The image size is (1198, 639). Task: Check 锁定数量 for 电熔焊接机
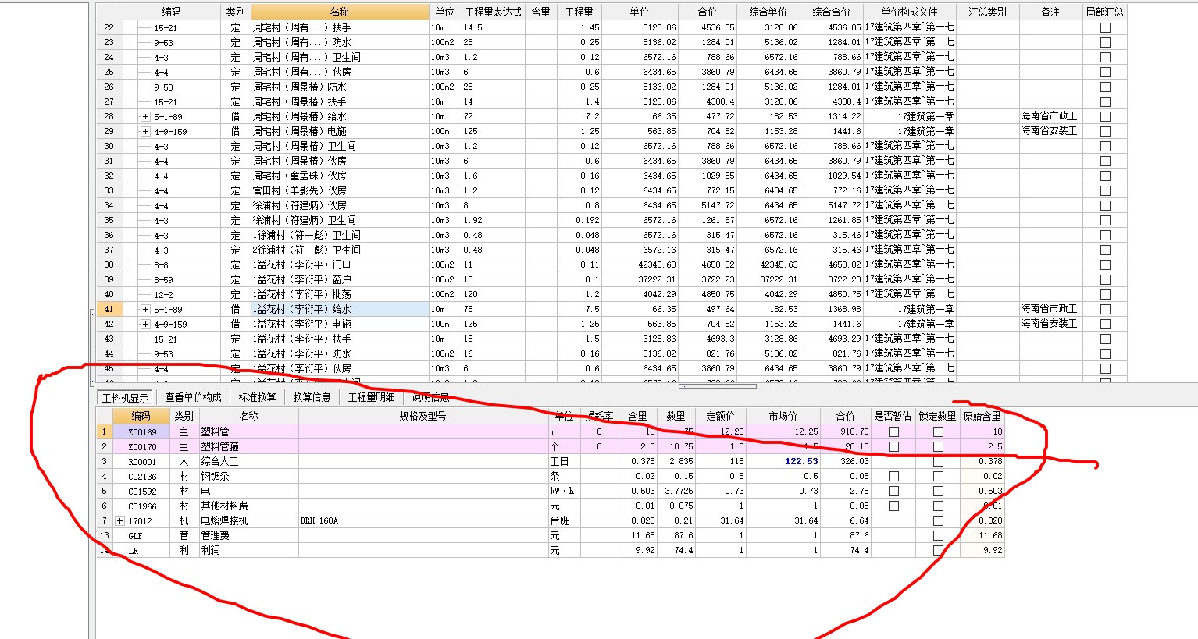938,520
